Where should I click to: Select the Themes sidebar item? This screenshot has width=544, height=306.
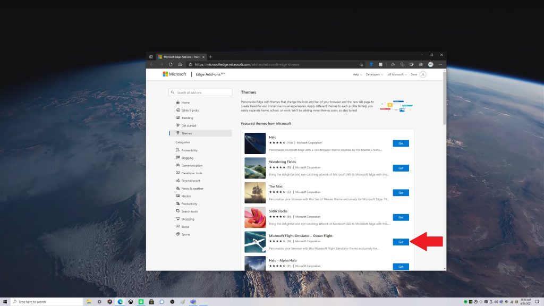click(x=200, y=133)
